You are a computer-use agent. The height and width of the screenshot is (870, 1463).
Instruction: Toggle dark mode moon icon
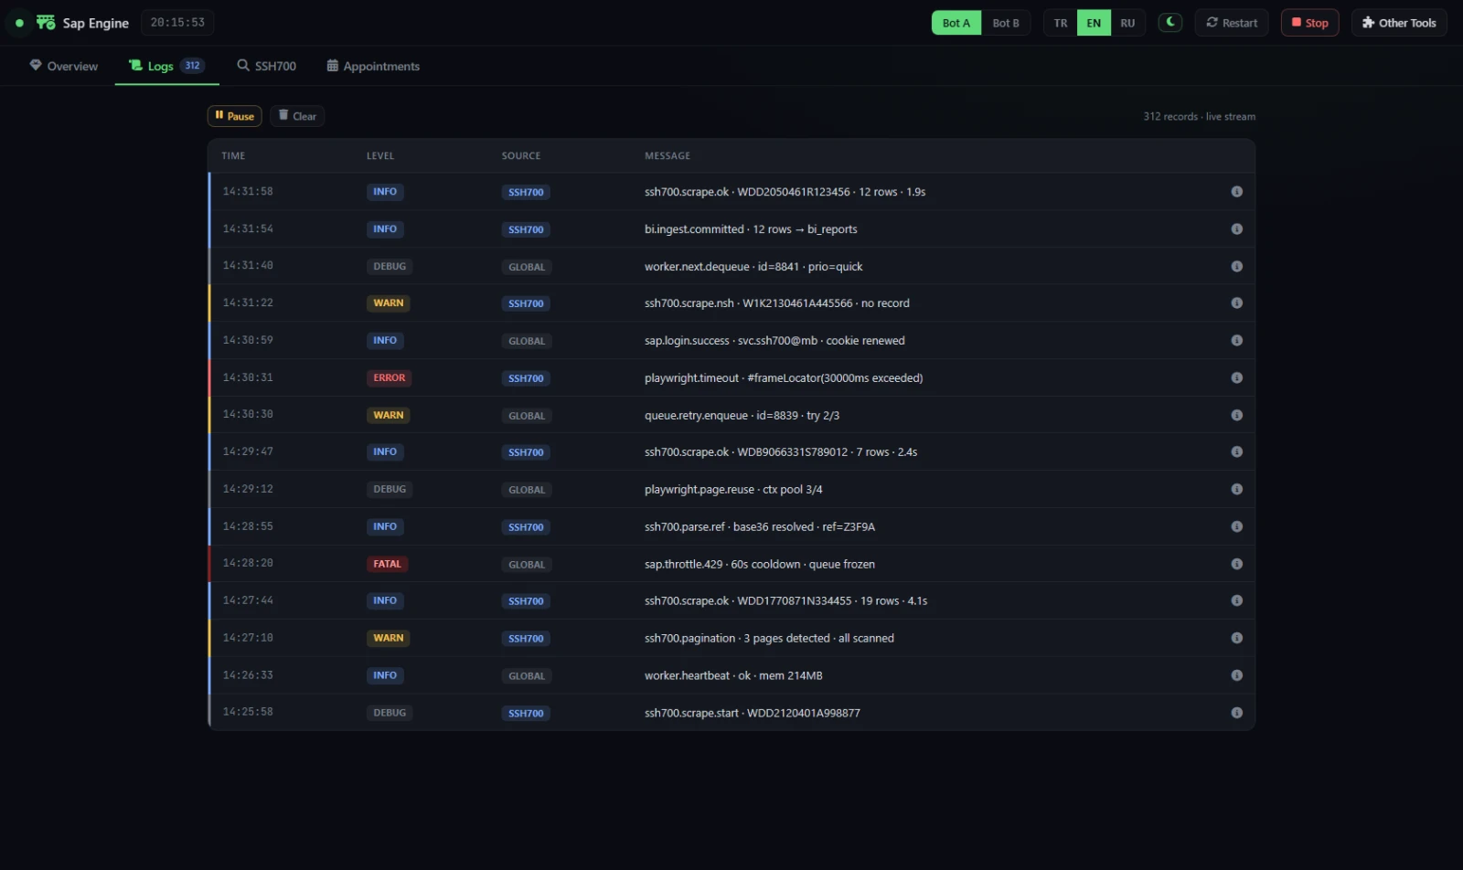[1170, 22]
